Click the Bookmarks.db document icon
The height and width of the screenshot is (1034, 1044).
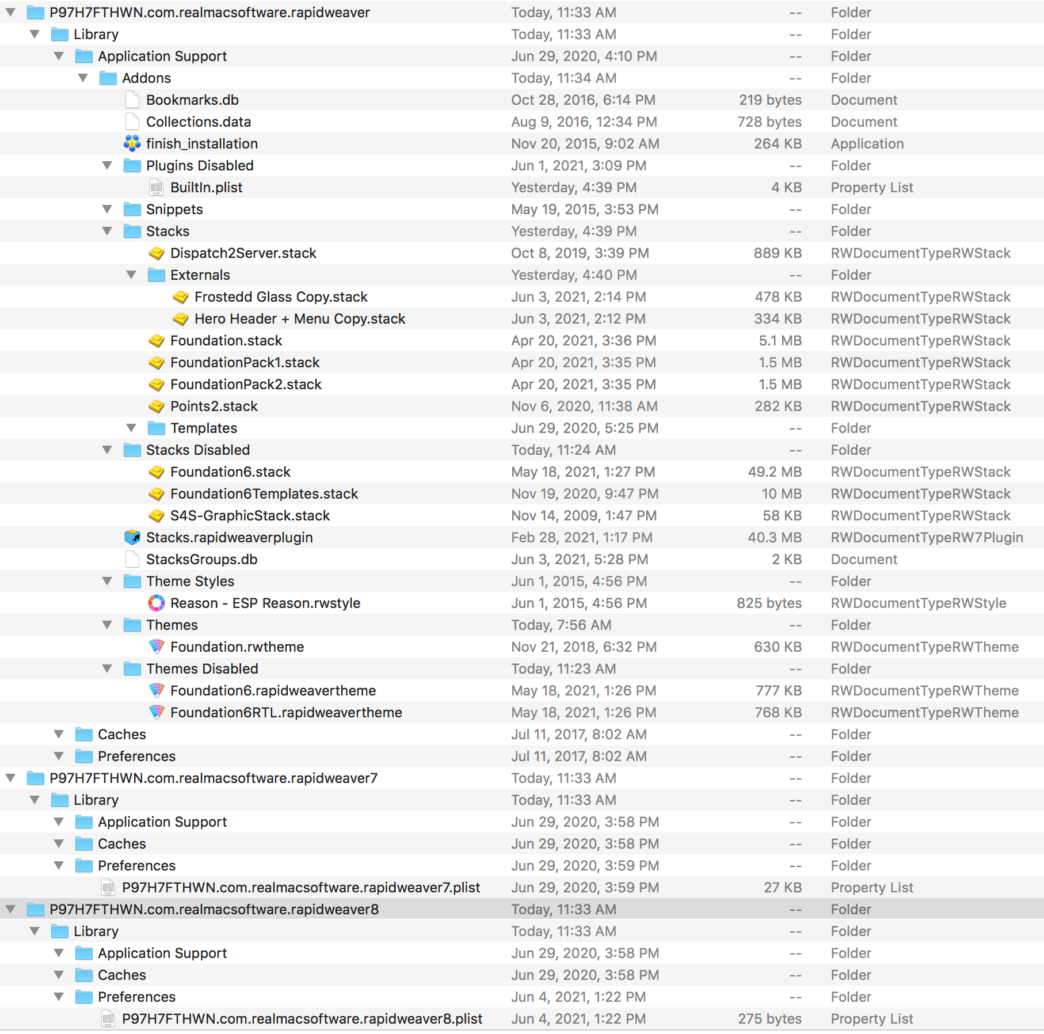pos(132,100)
